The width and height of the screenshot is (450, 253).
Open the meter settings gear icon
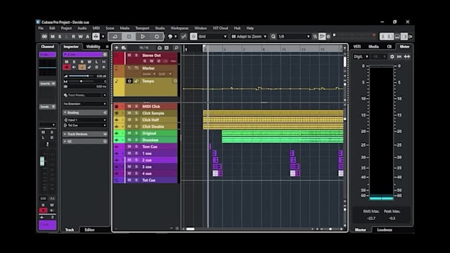[x=392, y=56]
